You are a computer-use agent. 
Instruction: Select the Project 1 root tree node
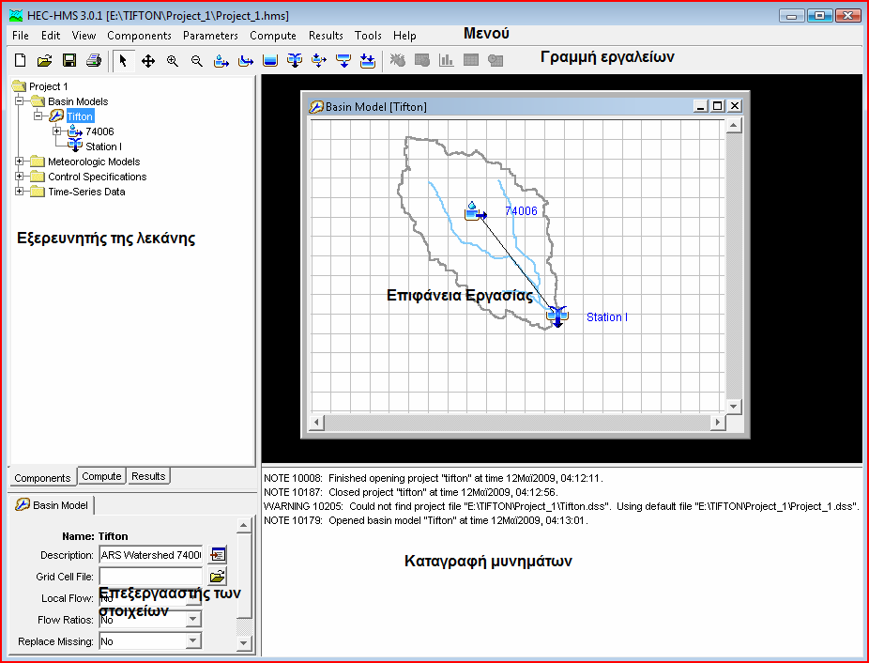click(x=48, y=86)
